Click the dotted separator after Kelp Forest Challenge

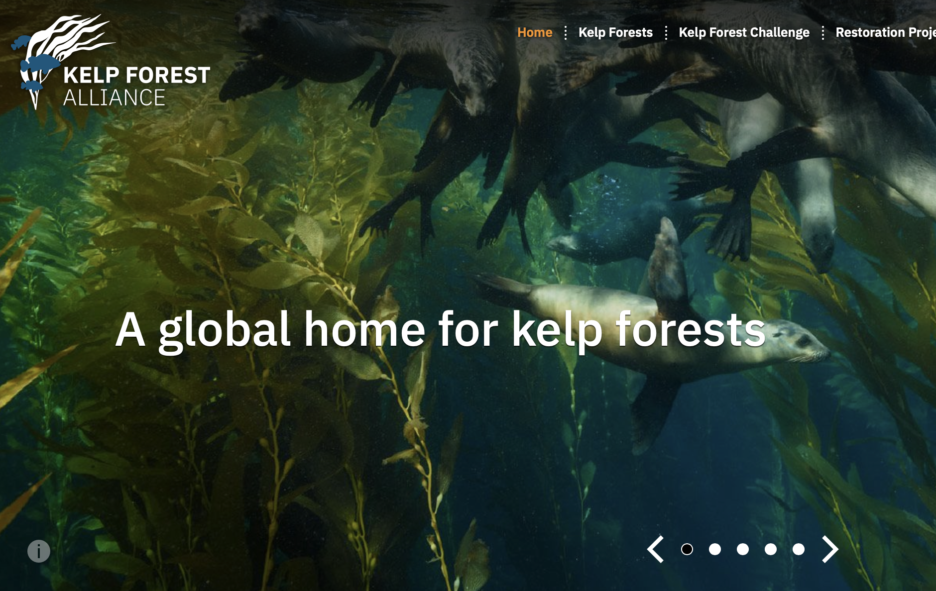pyautogui.click(x=823, y=33)
